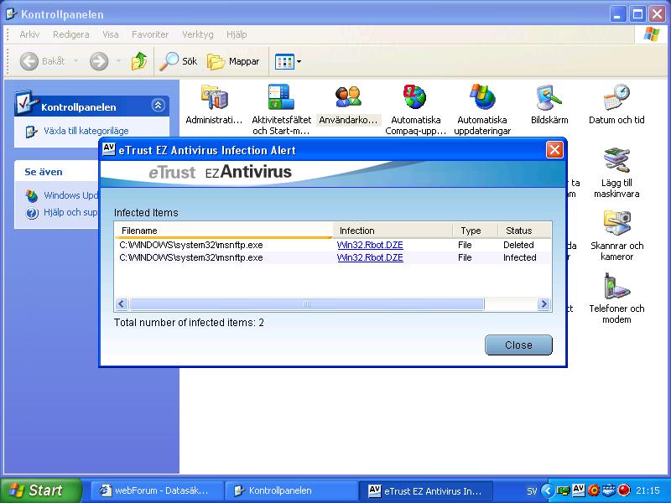
Task: Click the kategoriläge icon in side panel
Action: click(31, 132)
